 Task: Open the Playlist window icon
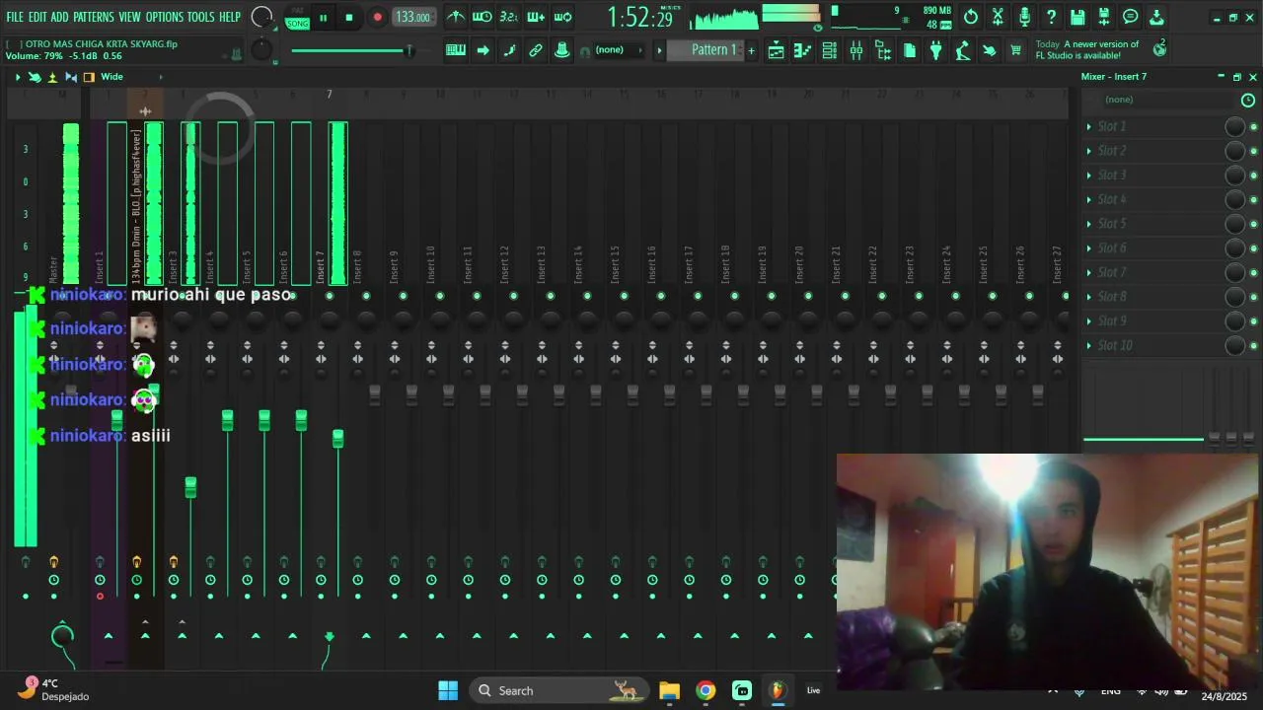777,50
